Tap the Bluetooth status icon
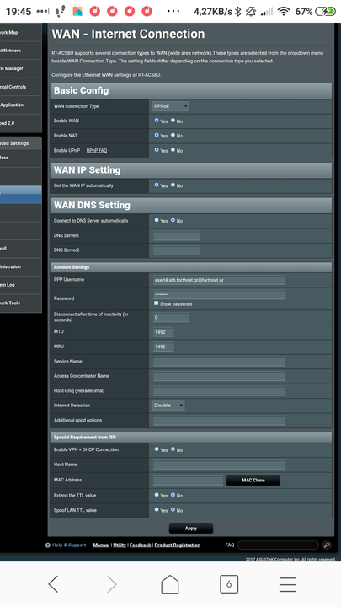The height and width of the screenshot is (607, 341). [237, 12]
